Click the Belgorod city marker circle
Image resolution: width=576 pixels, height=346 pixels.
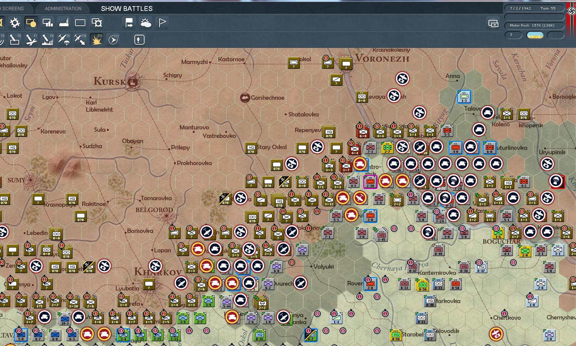point(166,216)
